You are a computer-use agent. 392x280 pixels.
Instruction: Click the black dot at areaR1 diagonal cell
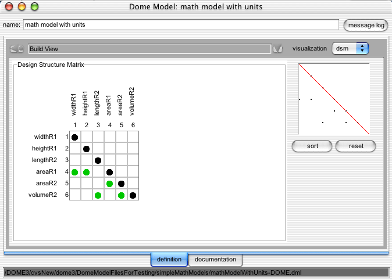[109, 172]
